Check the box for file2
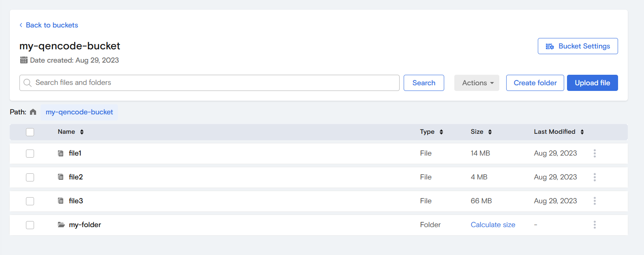Viewport: 644px width, 255px height. coord(30,177)
